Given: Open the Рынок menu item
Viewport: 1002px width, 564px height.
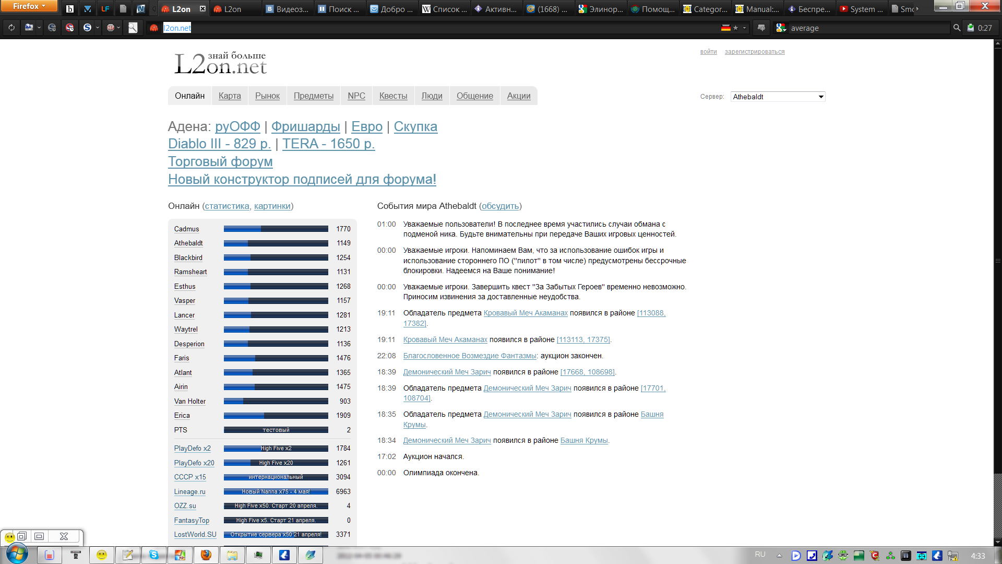Looking at the screenshot, I should [267, 96].
